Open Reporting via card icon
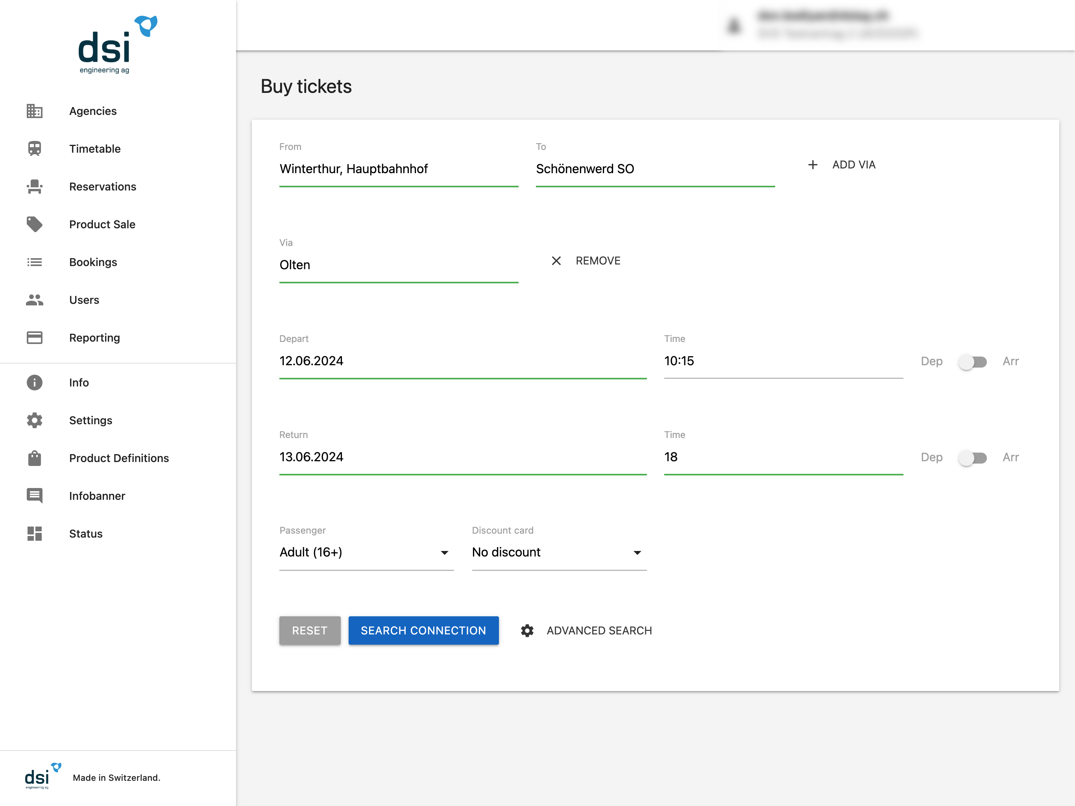The width and height of the screenshot is (1075, 806). point(35,338)
